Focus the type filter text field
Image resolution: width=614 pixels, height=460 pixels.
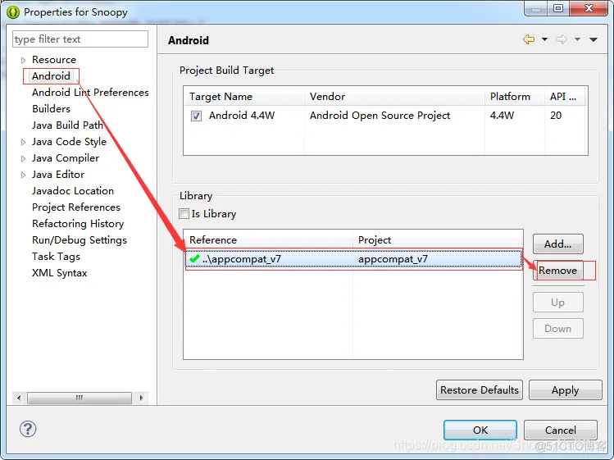pos(80,39)
